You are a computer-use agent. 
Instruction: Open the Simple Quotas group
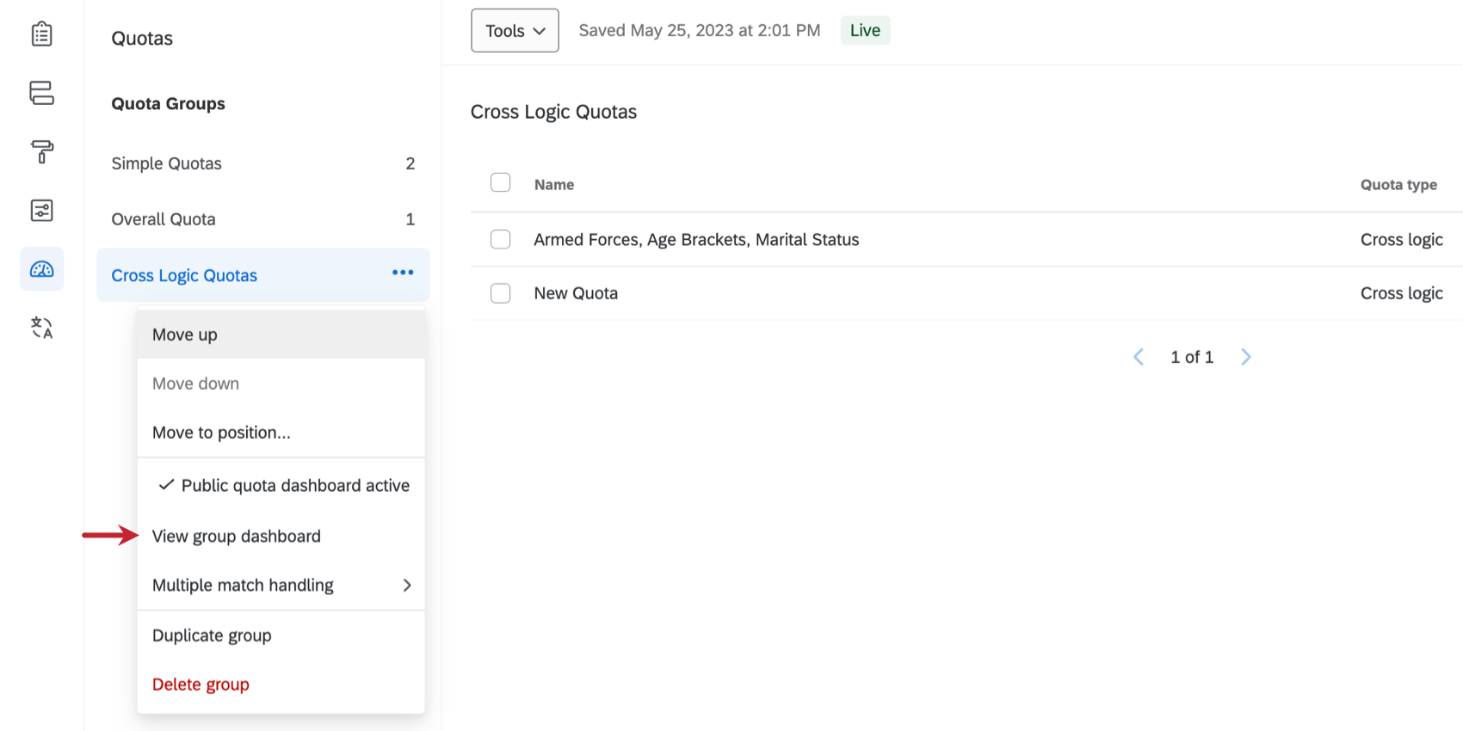tap(167, 163)
